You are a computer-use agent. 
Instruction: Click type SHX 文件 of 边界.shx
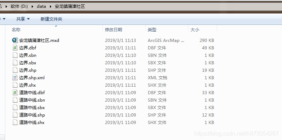point(157,85)
